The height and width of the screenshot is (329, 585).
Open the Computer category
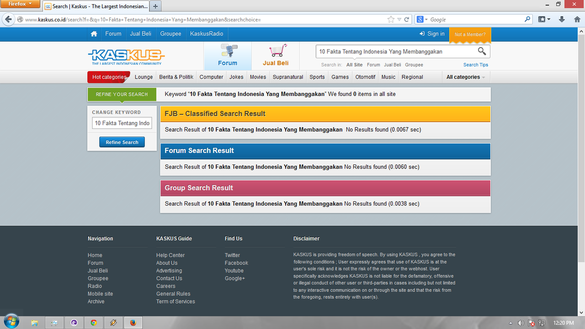(x=212, y=77)
